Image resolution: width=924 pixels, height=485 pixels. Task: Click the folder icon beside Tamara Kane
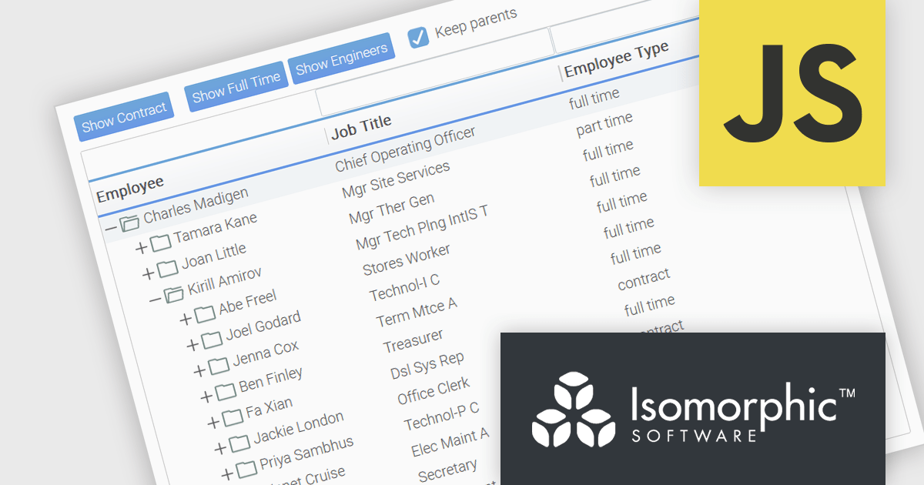click(x=160, y=243)
